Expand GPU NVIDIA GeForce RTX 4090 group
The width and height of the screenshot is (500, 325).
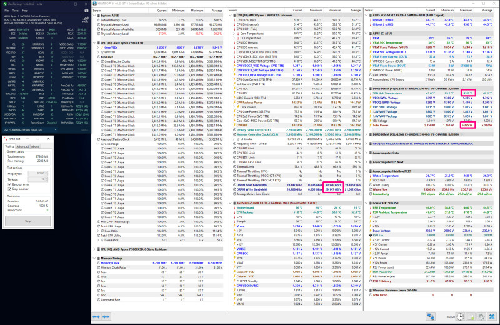coord(366,144)
